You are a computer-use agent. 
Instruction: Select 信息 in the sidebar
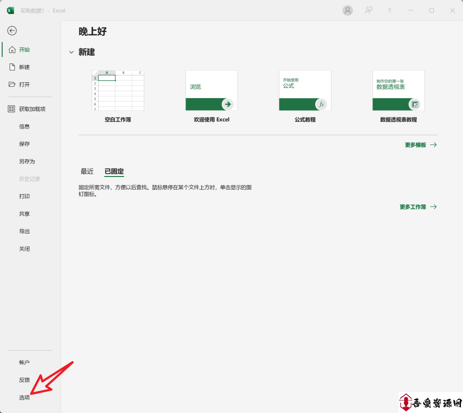pos(24,126)
